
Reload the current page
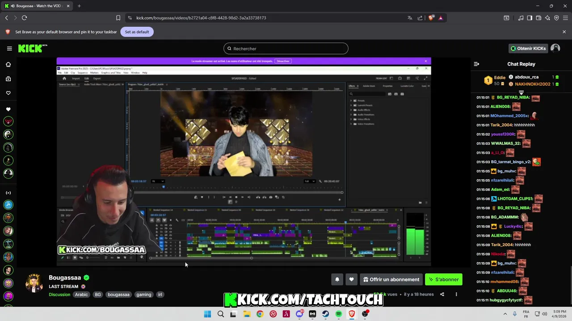click(24, 18)
